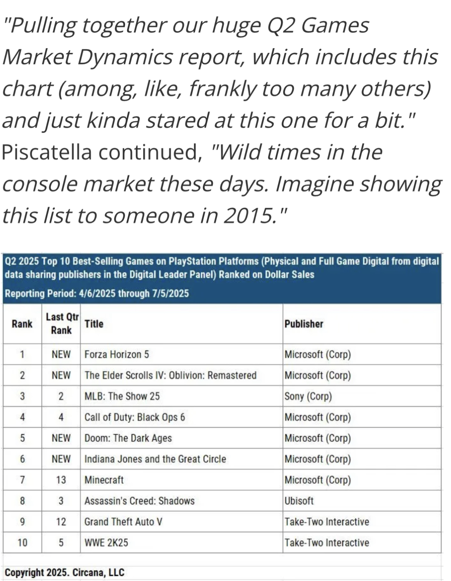451x581 pixels.
Task: Click the Last Qtr Rank header
Action: [x=61, y=324]
